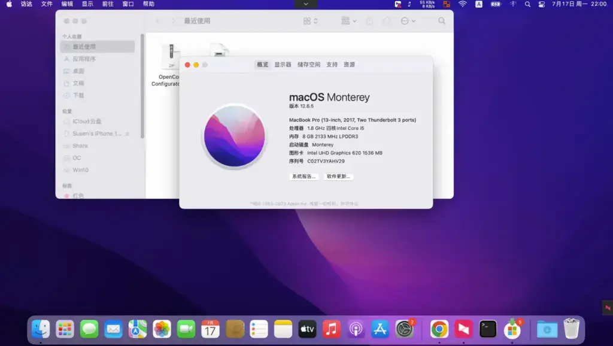Click the Finder sidebar scrollbar
The width and height of the screenshot is (613, 346).
pos(142,86)
